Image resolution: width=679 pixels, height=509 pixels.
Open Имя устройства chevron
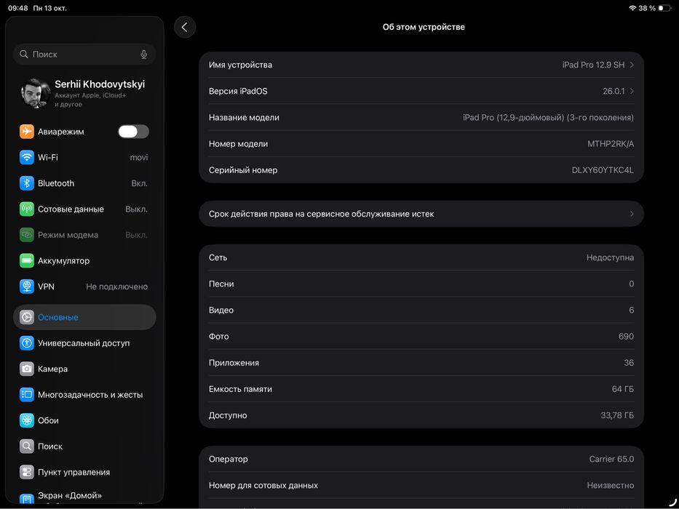coord(632,65)
